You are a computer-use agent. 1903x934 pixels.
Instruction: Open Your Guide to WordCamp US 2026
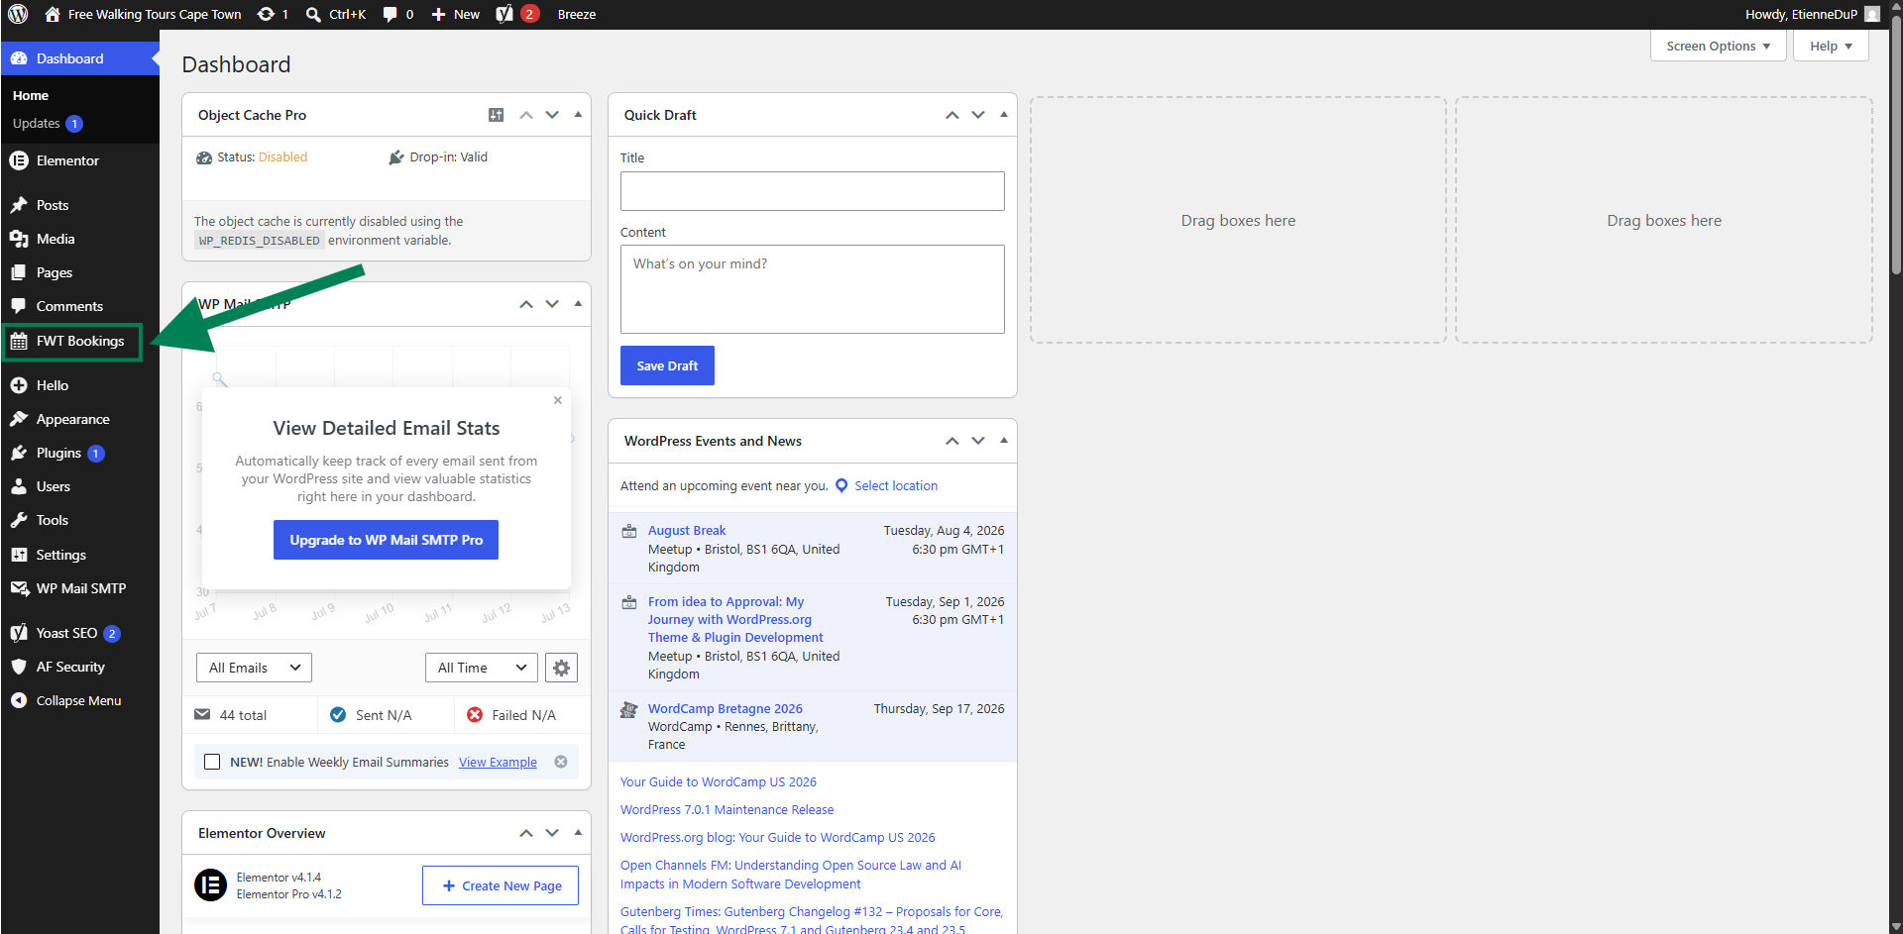(x=719, y=782)
